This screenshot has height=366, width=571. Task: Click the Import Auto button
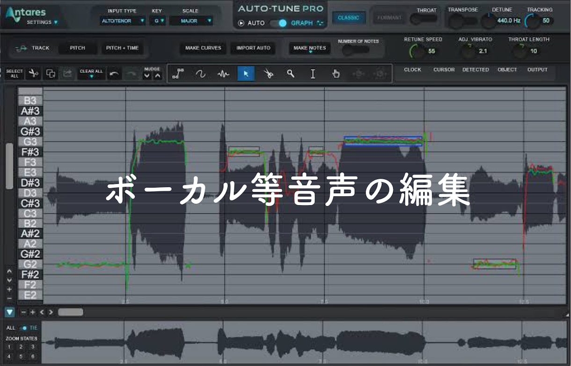click(x=253, y=48)
